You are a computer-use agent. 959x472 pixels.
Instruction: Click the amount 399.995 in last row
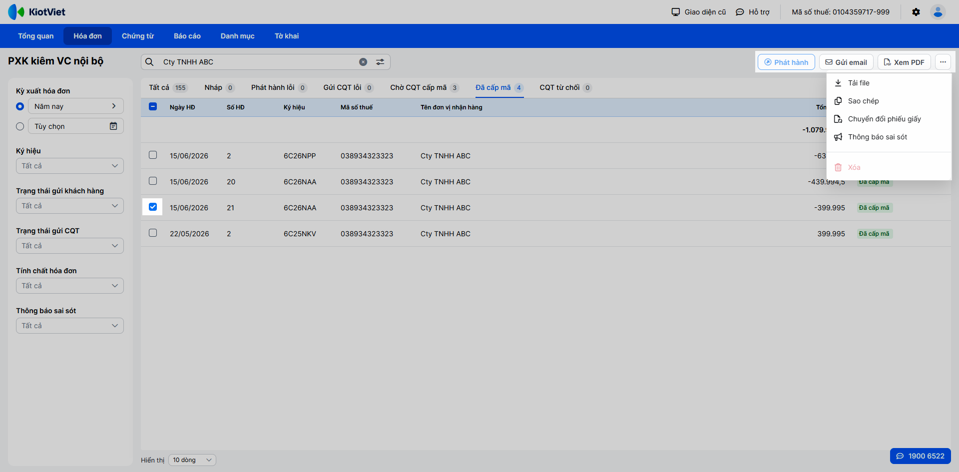pyautogui.click(x=831, y=234)
